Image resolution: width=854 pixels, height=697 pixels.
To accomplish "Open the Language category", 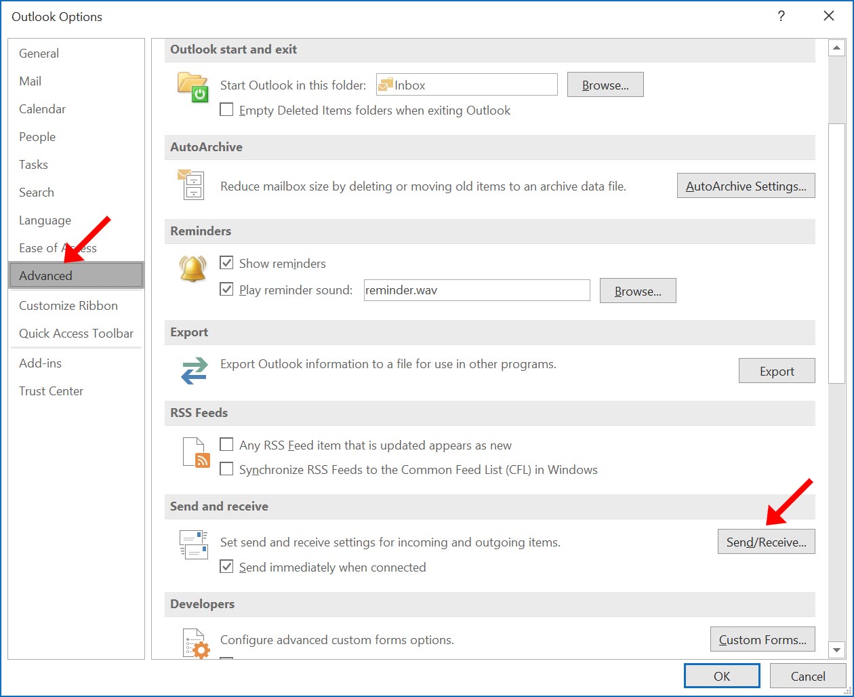I will pyautogui.click(x=76, y=220).
